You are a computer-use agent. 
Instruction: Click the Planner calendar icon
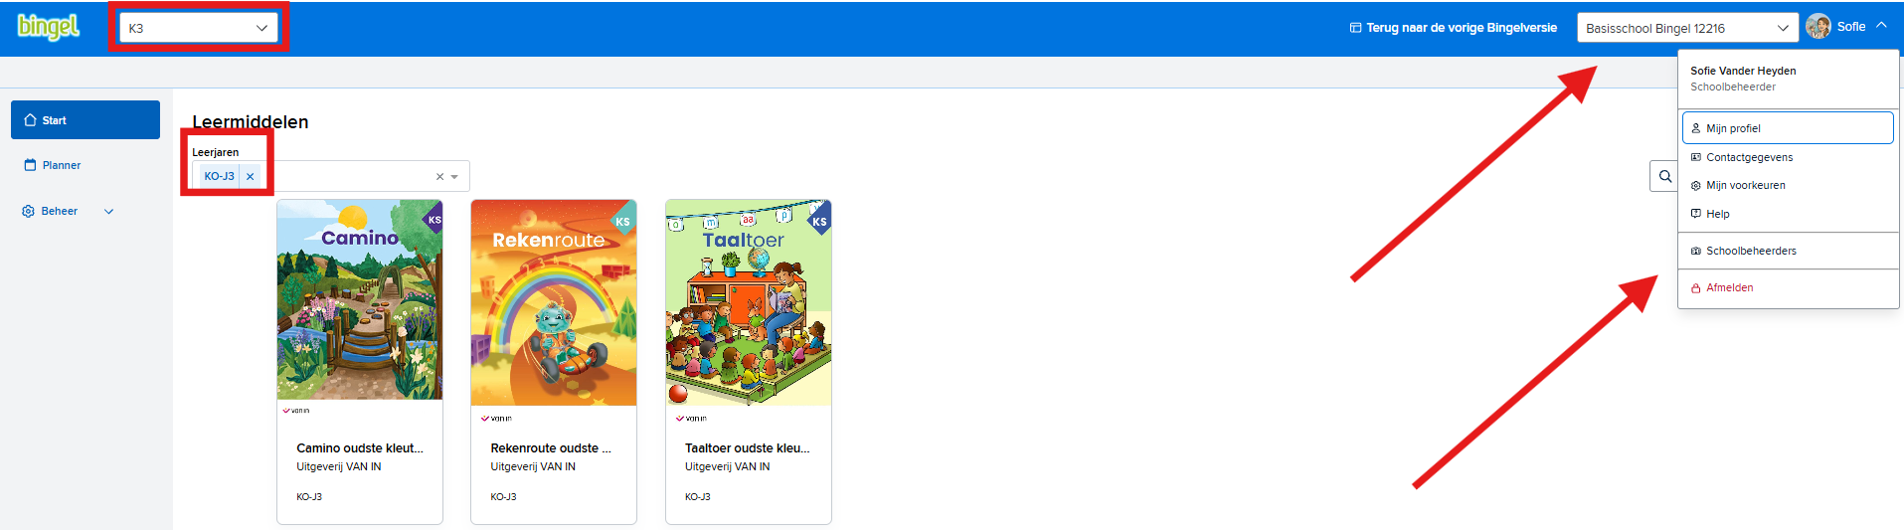30,165
